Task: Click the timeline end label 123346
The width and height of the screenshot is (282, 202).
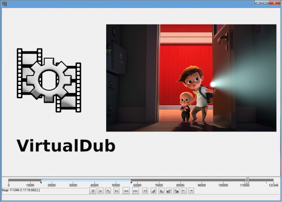Action: tap(274, 185)
